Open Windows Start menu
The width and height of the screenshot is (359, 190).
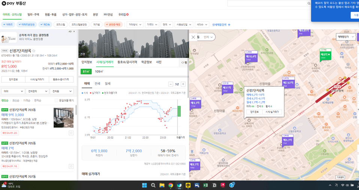(144, 185)
